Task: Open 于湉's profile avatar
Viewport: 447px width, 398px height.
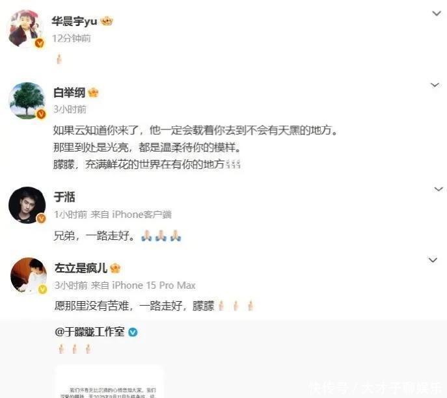Action: click(27, 205)
